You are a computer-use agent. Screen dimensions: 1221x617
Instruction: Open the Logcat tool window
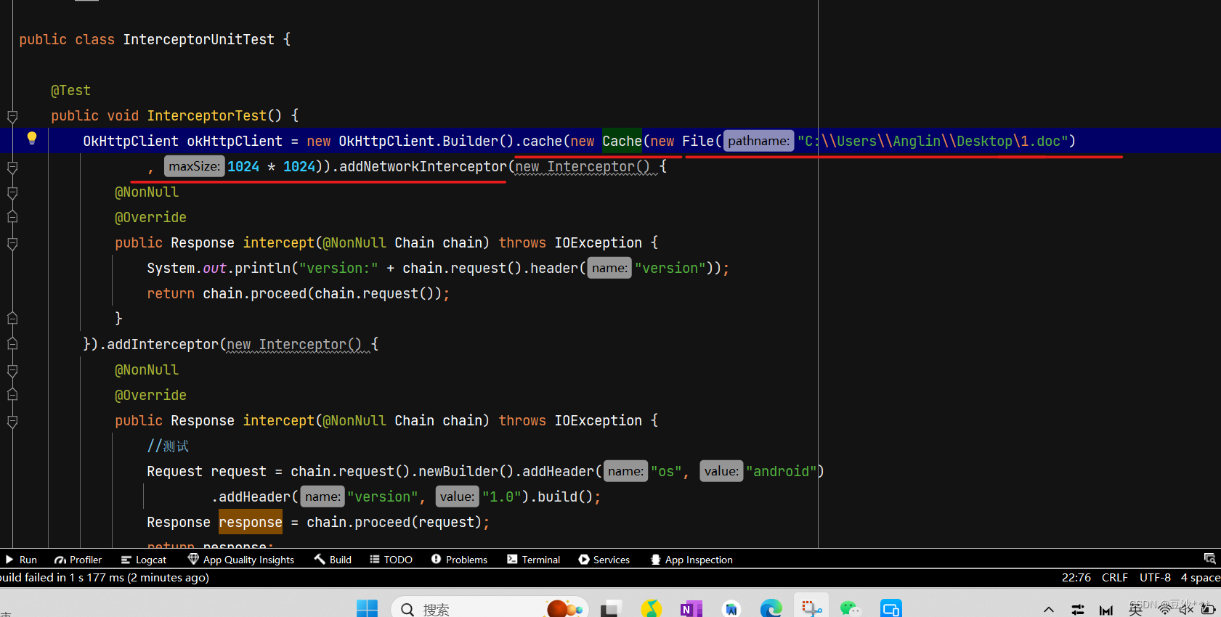coord(144,560)
